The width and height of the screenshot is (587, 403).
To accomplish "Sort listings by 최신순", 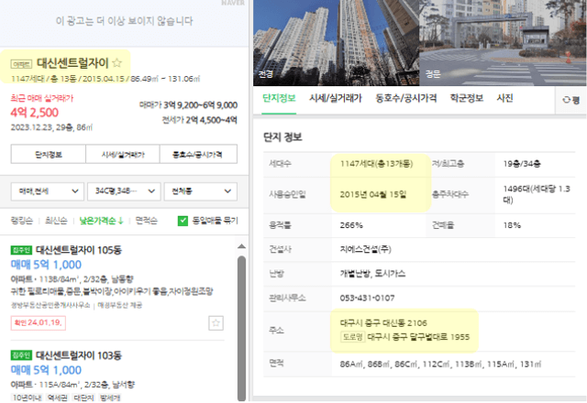I will (x=56, y=221).
